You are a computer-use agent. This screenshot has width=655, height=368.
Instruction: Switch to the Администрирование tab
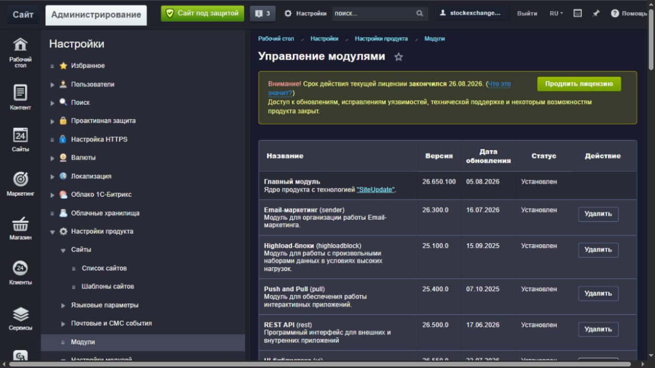click(96, 15)
